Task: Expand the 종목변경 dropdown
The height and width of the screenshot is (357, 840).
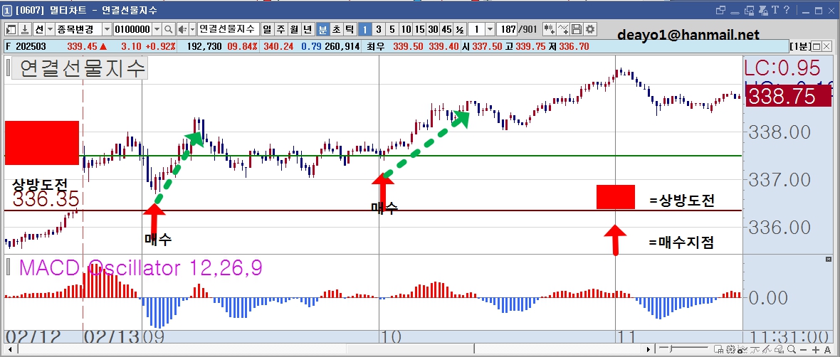Action: click(x=106, y=29)
